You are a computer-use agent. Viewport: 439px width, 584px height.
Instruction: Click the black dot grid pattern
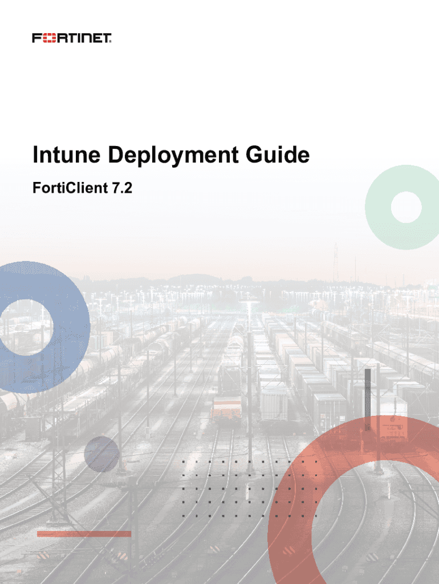[x=250, y=488]
